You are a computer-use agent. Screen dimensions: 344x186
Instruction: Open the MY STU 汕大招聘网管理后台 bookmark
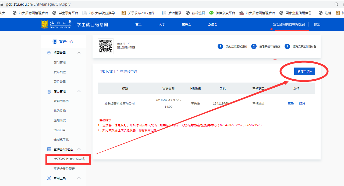[257, 13]
